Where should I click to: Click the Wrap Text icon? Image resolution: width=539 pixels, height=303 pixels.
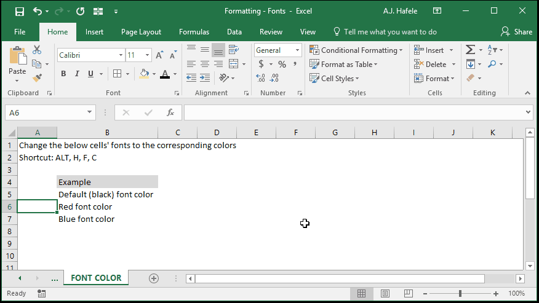point(234,50)
